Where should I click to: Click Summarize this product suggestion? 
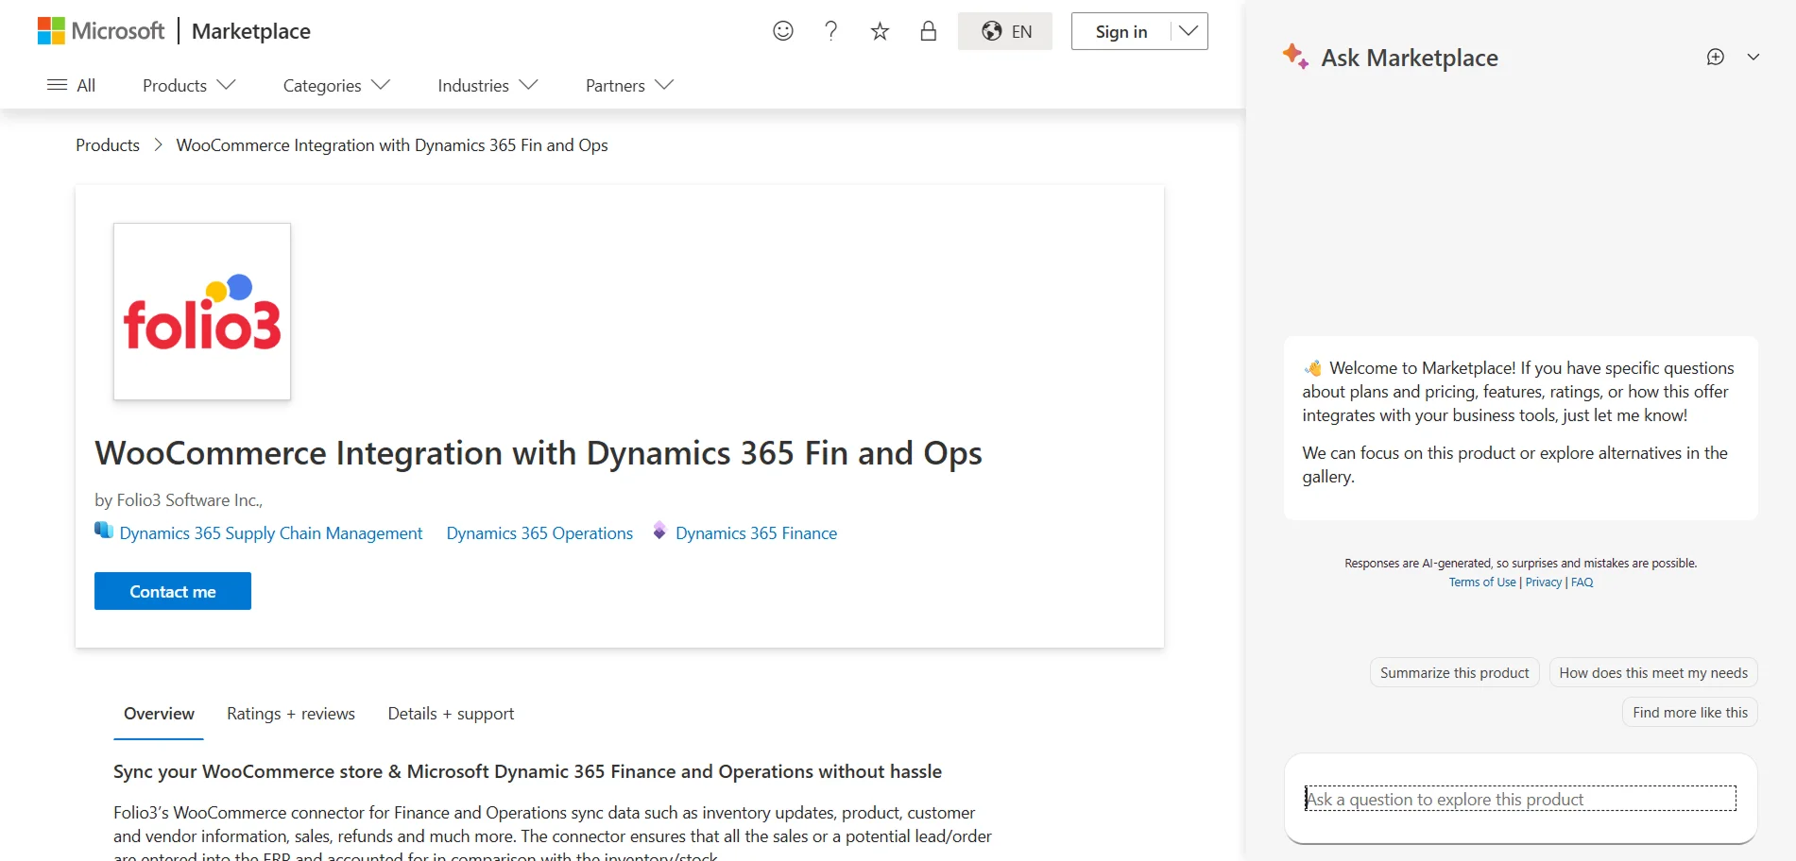(x=1454, y=672)
